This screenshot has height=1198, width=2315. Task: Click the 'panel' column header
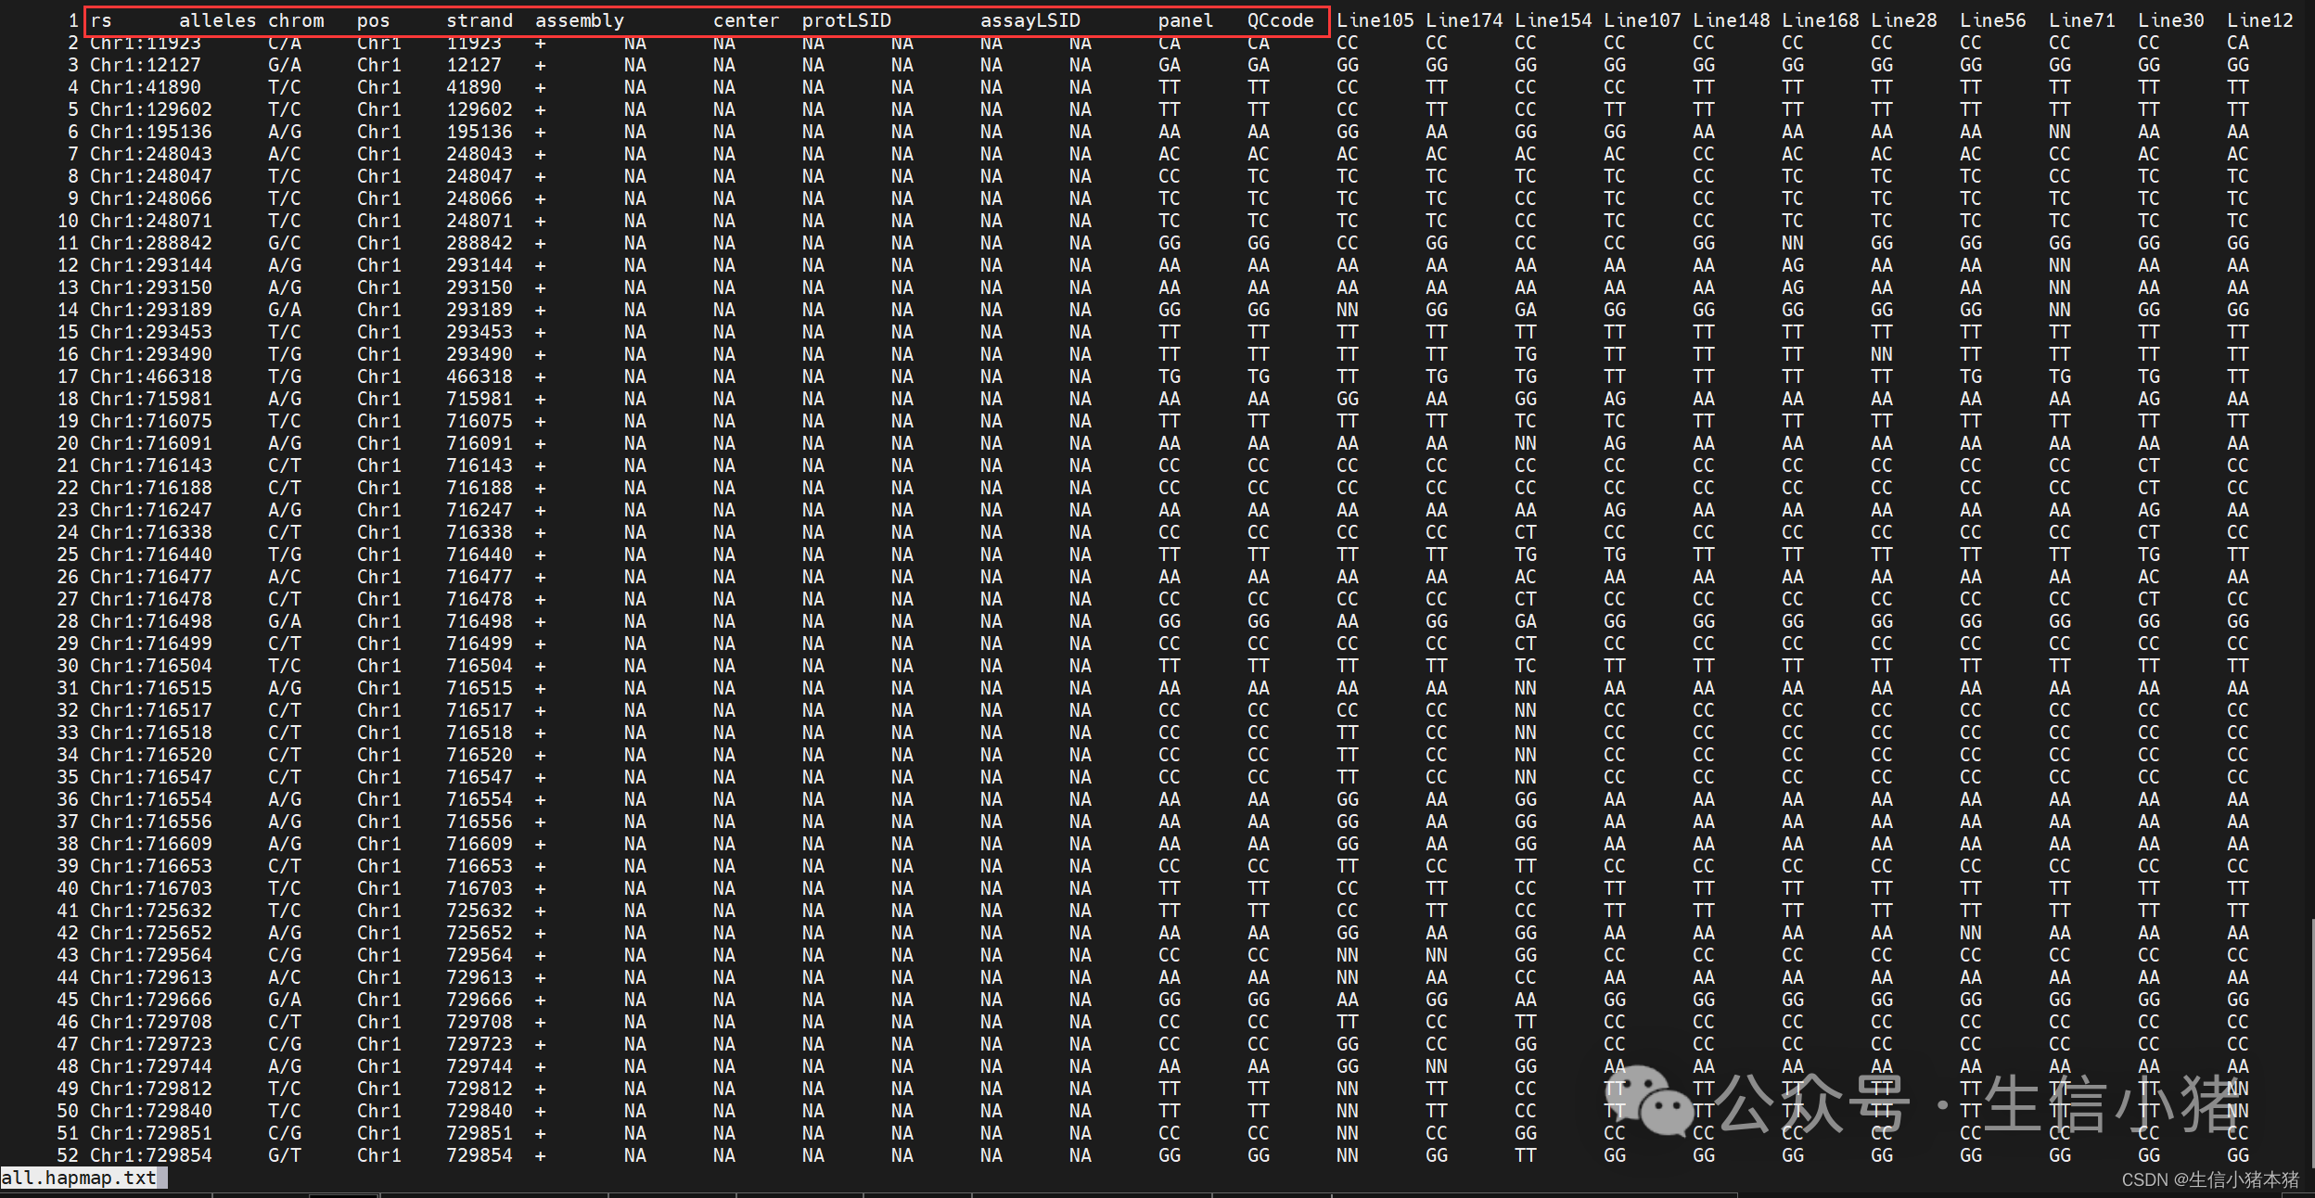pos(1185,20)
